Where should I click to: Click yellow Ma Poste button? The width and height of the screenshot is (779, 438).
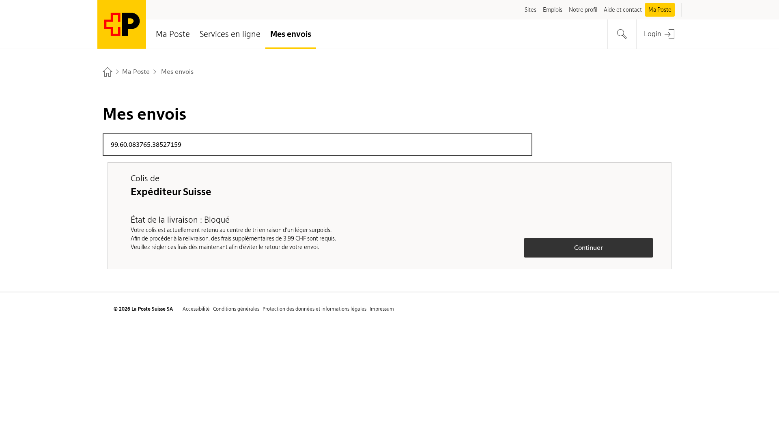pyautogui.click(x=660, y=10)
